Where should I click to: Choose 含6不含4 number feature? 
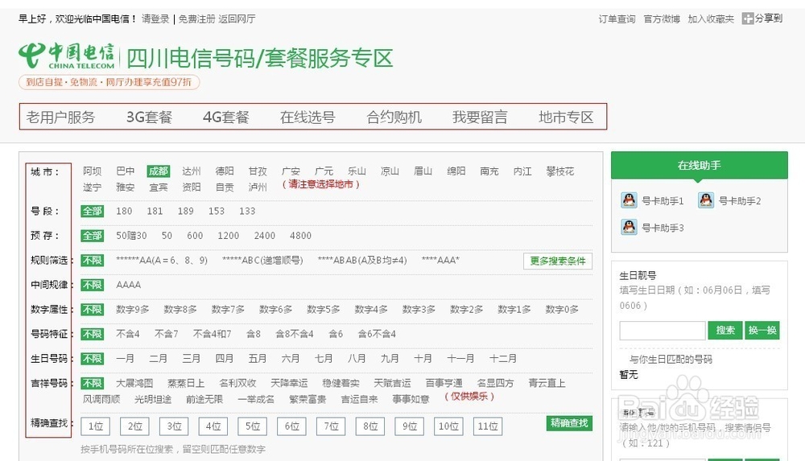pos(377,334)
